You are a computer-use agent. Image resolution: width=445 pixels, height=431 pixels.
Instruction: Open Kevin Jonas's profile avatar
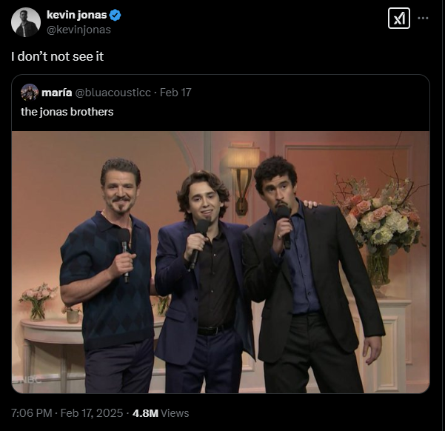pyautogui.click(x=26, y=22)
